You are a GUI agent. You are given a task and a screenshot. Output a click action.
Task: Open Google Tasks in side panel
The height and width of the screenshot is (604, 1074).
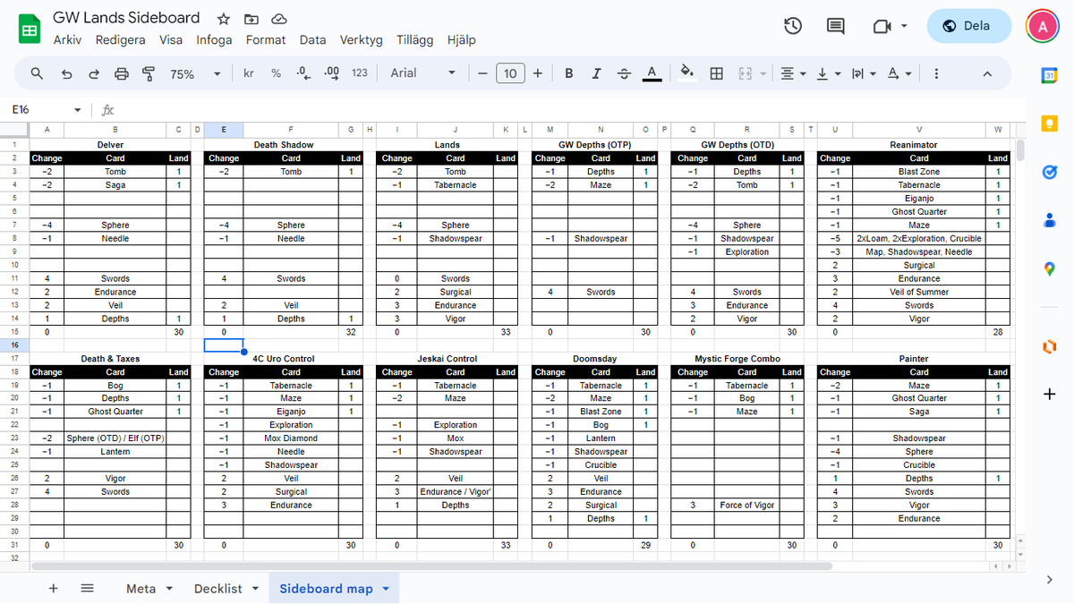point(1050,172)
